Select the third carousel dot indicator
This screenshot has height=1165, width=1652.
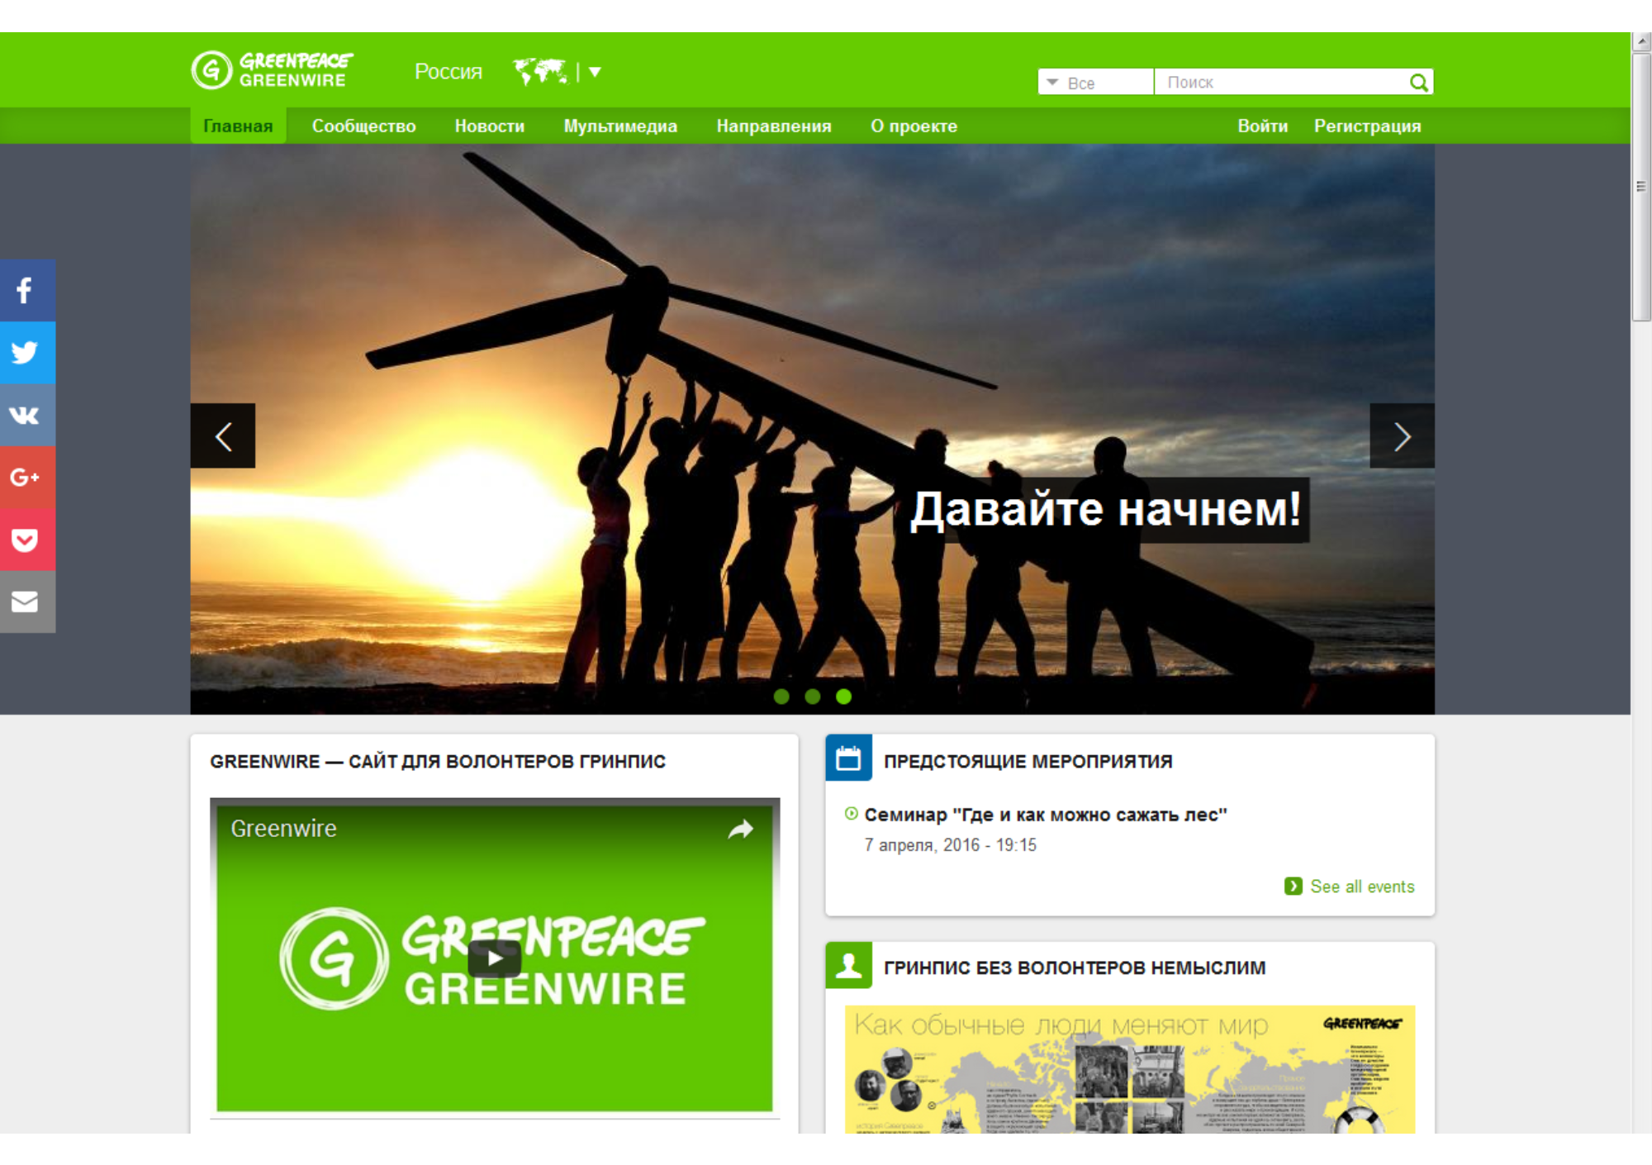pos(843,697)
